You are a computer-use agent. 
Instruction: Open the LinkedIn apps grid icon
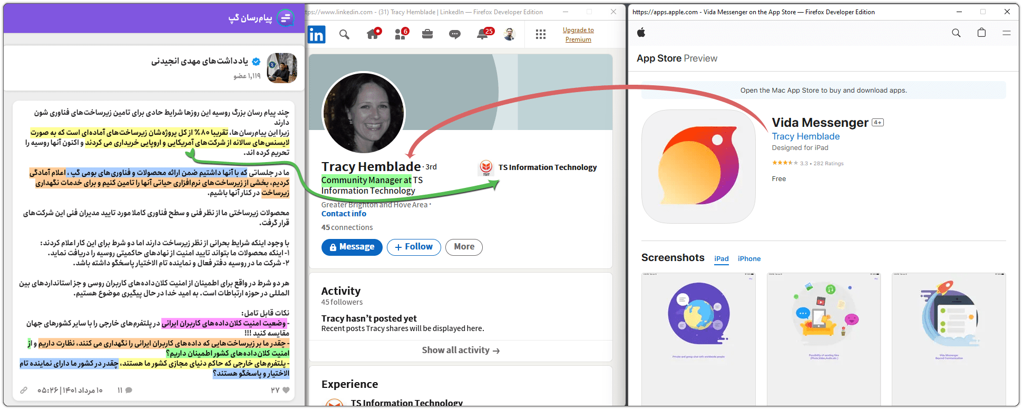[541, 35]
